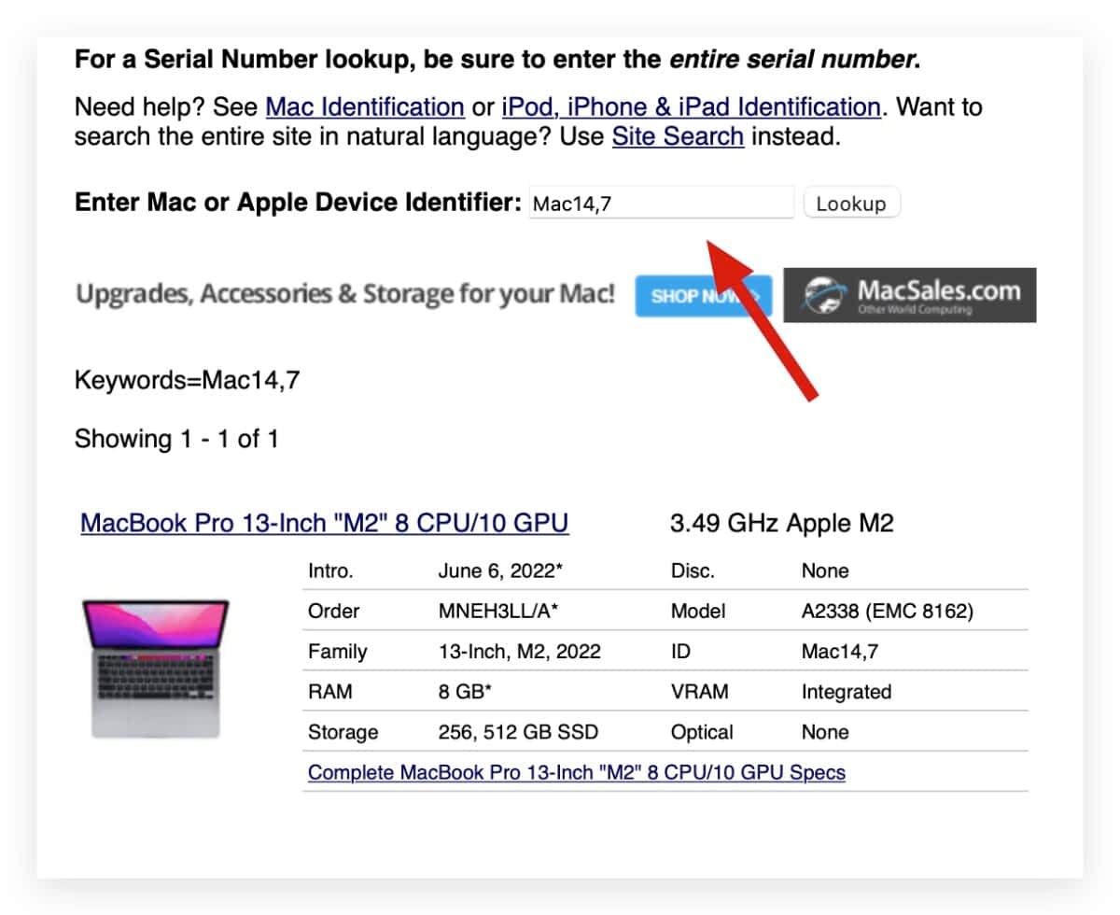The width and height of the screenshot is (1120, 915).
Task: Click the MacBook Pro product thumbnail
Action: point(156,669)
